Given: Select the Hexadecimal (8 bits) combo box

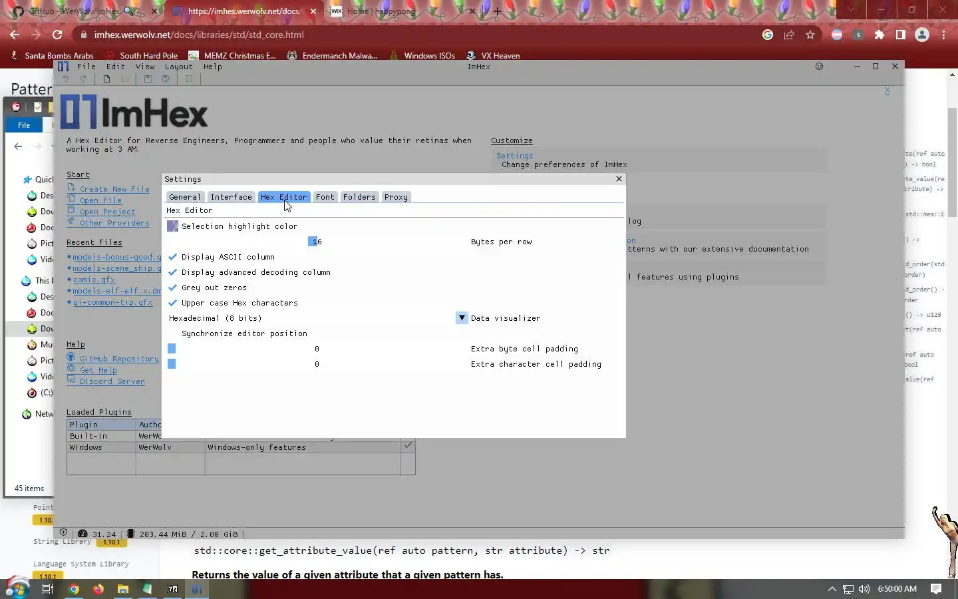Looking at the screenshot, I should 318,318.
